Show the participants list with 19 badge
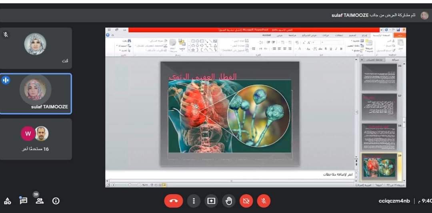Viewport: 432px width, 213px height. coord(39,201)
